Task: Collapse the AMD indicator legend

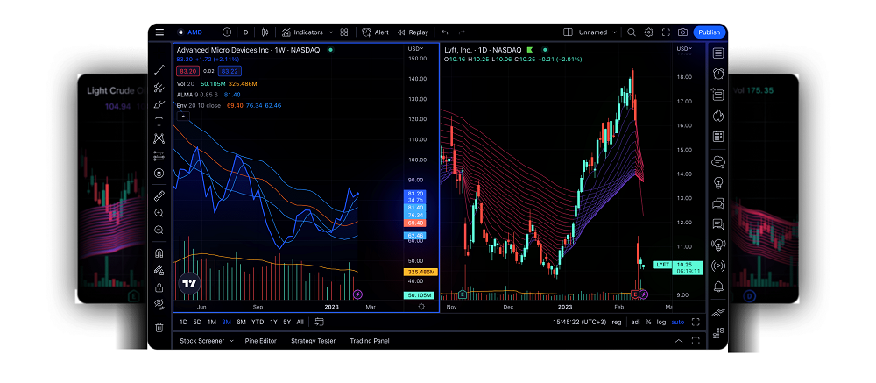Action: coord(183,117)
